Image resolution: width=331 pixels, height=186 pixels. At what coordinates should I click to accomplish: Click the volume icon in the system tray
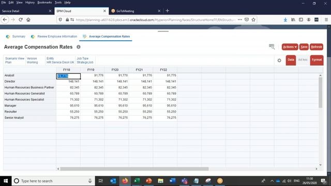click(289, 181)
